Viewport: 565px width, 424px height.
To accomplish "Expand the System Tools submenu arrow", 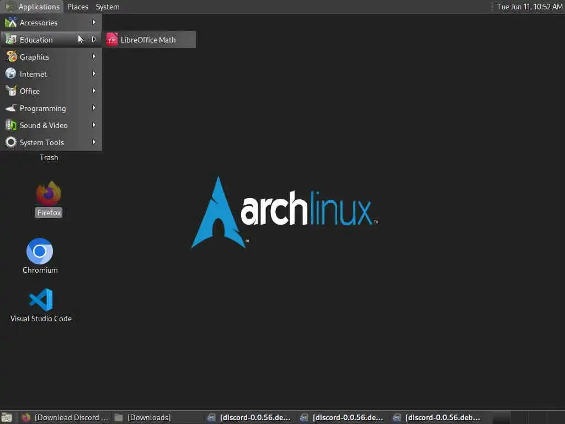I will click(94, 142).
